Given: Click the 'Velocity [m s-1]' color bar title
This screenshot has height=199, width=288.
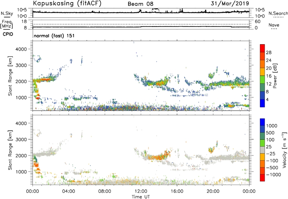Looking at the screenshot, I should click(x=284, y=150).
